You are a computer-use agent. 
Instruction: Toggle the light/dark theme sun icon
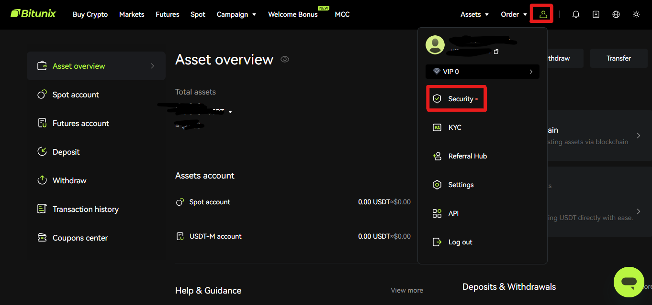click(636, 14)
